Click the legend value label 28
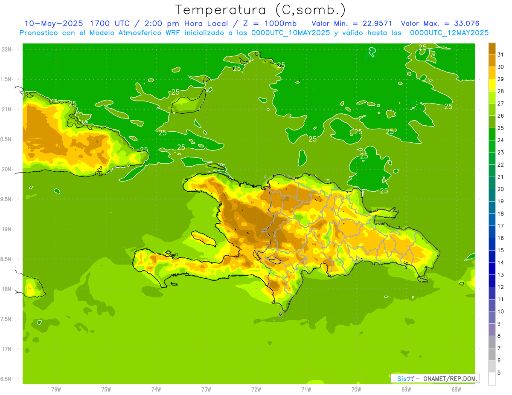Screen dimensions: 512x395 tap(501, 91)
